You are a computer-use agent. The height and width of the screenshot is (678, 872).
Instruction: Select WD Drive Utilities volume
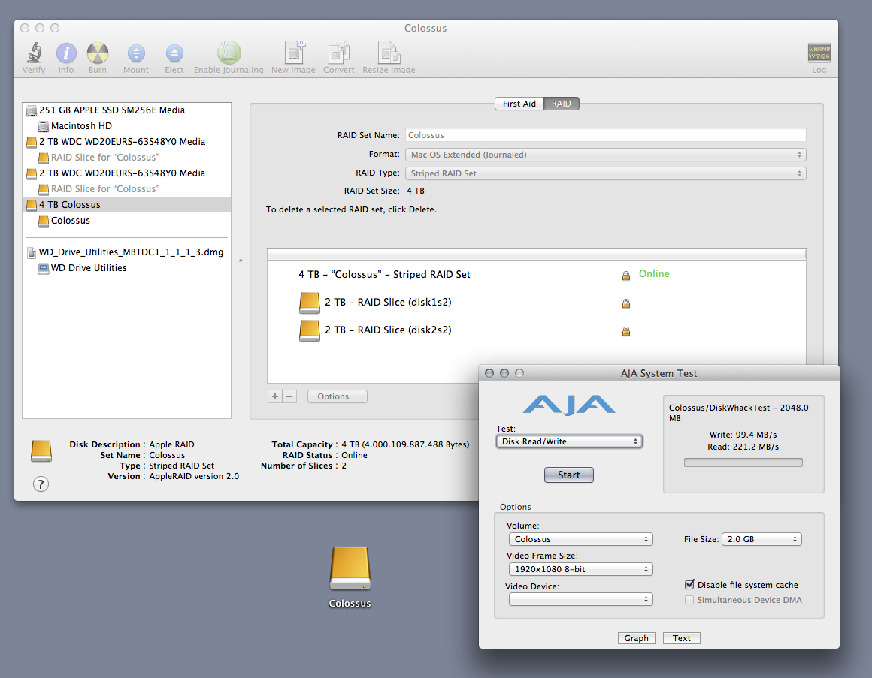coord(127,267)
